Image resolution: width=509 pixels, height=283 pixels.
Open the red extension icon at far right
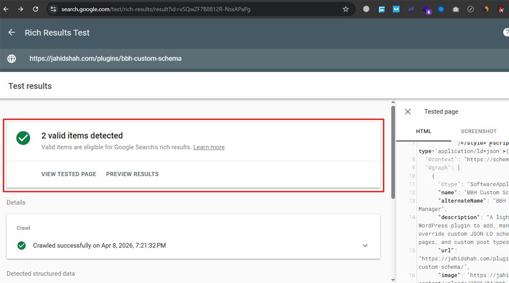tap(501, 9)
